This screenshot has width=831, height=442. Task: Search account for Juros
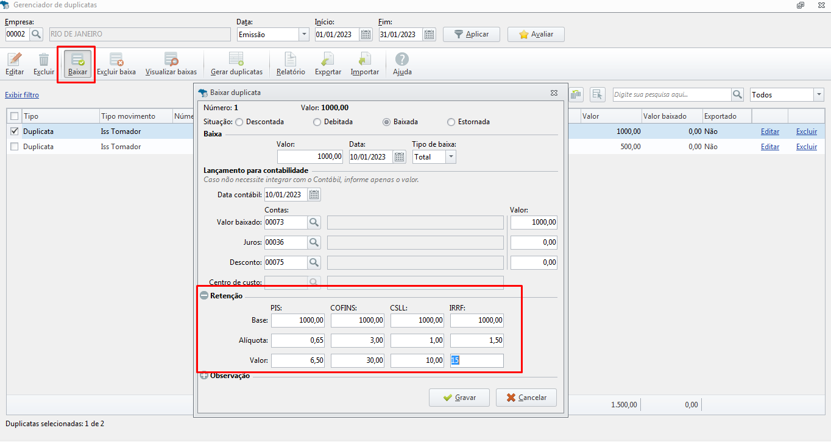(314, 242)
